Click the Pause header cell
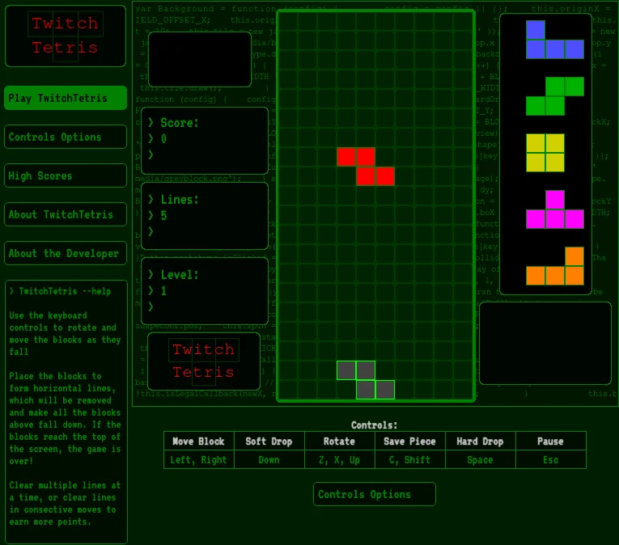Image resolution: width=619 pixels, height=545 pixels. [551, 441]
